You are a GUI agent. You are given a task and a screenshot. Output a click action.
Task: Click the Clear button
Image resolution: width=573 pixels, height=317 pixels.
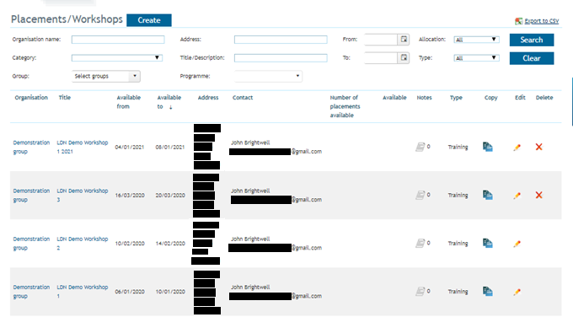(x=532, y=58)
